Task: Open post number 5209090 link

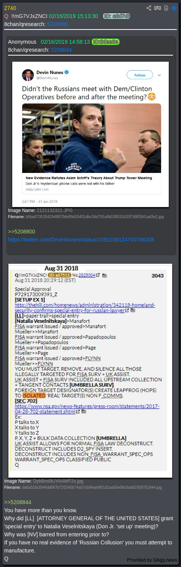Action: pos(57,24)
